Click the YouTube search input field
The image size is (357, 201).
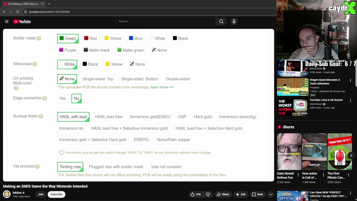click(x=165, y=21)
